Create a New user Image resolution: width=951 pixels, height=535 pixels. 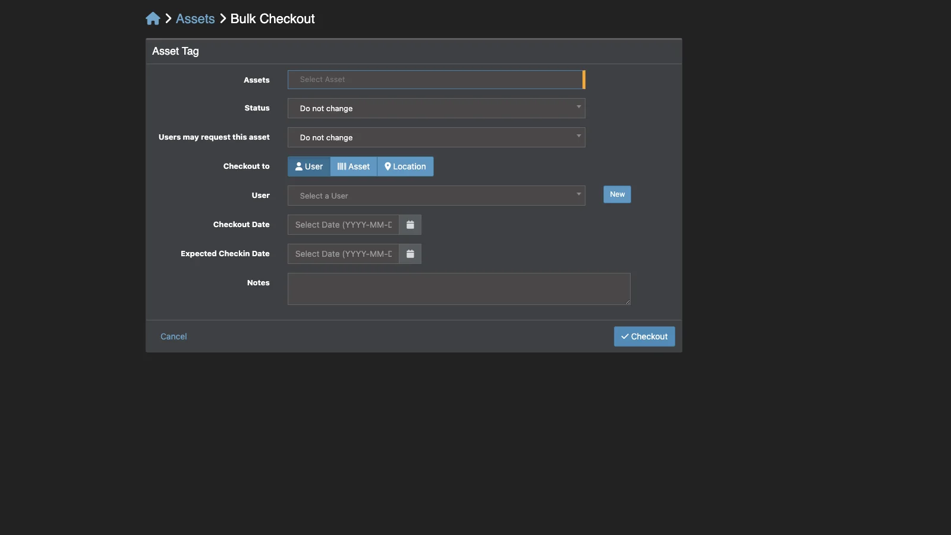(x=617, y=194)
